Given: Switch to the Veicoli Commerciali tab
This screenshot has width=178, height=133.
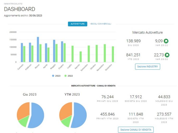Looking at the screenshot, I should (100, 24).
